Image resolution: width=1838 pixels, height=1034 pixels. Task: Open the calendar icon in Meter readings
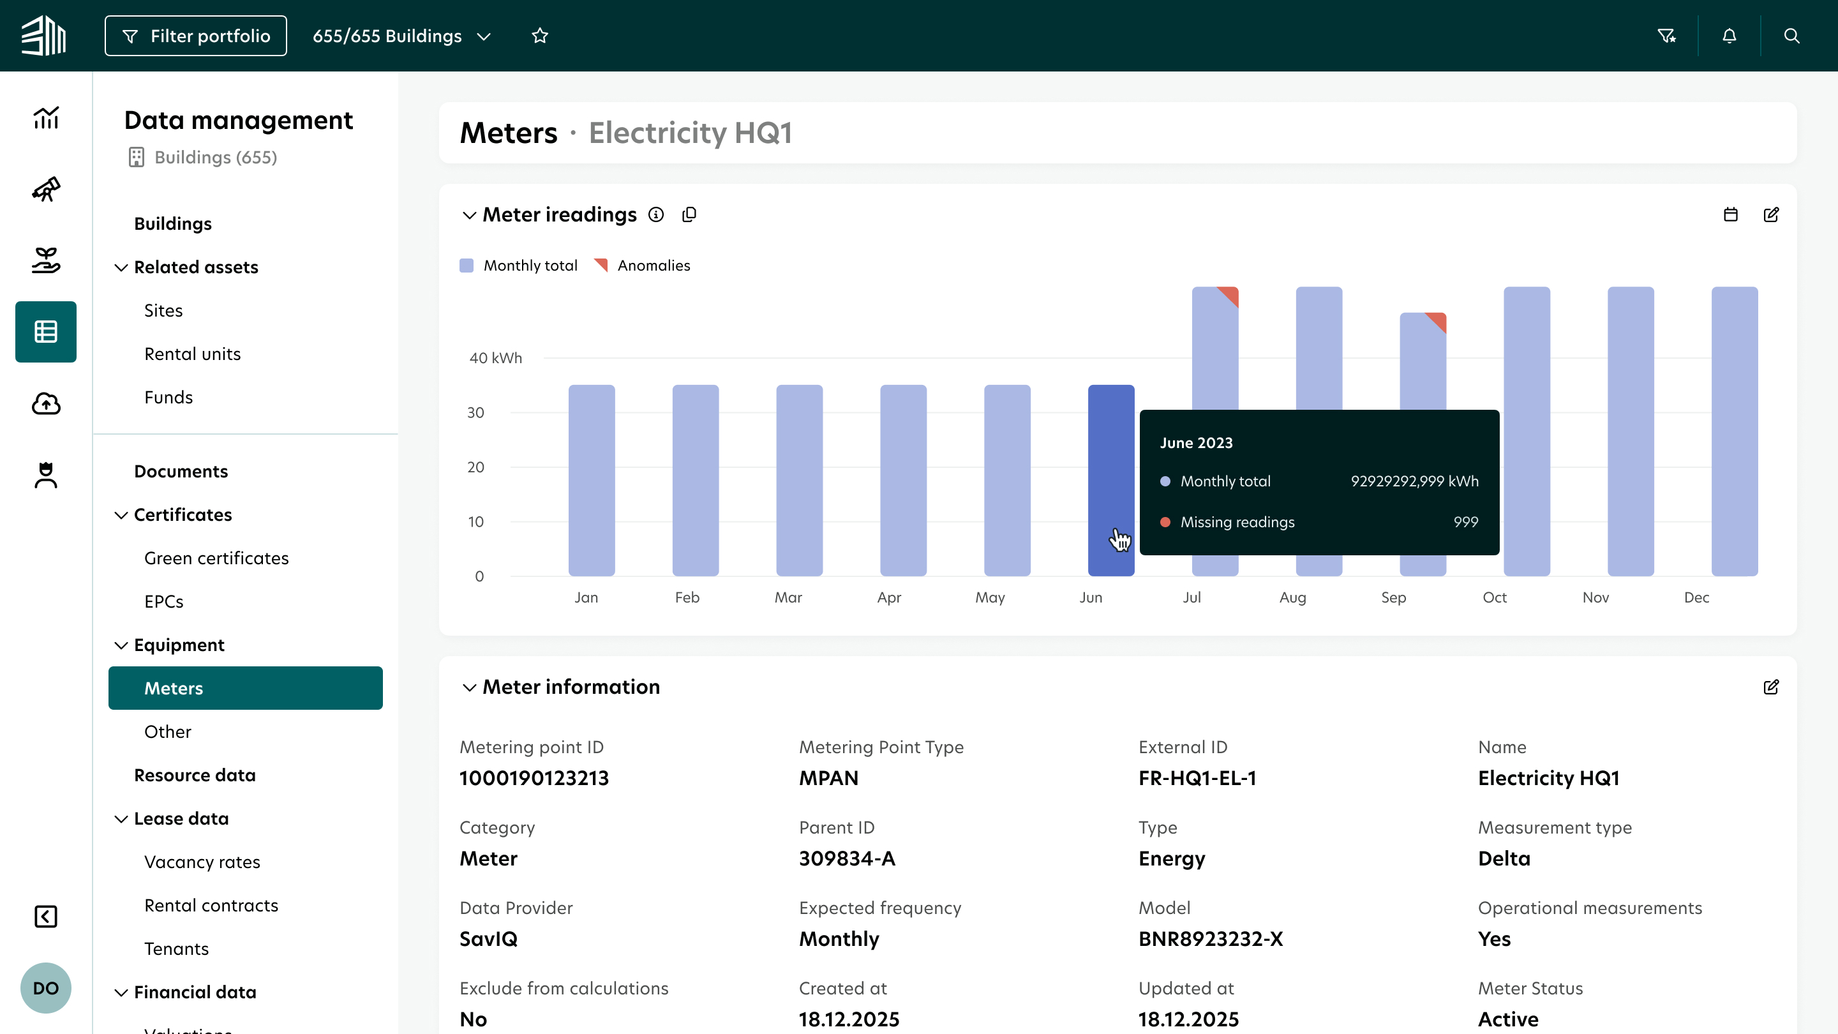tap(1730, 215)
